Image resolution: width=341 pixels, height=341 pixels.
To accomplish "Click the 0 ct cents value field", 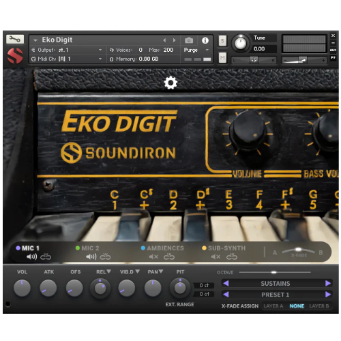I will pyautogui.click(x=204, y=294).
